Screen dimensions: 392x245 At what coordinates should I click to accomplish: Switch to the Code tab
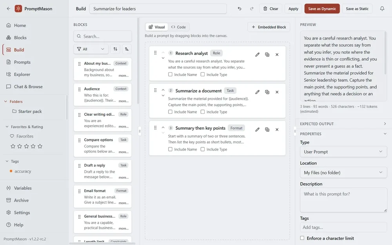click(178, 27)
